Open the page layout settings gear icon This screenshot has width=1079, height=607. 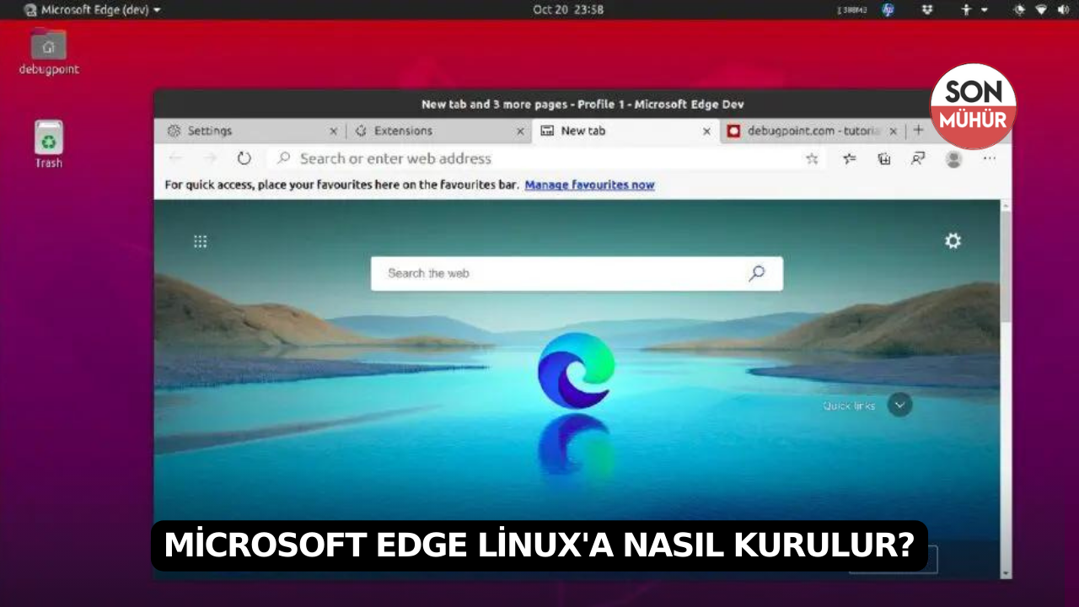point(953,241)
